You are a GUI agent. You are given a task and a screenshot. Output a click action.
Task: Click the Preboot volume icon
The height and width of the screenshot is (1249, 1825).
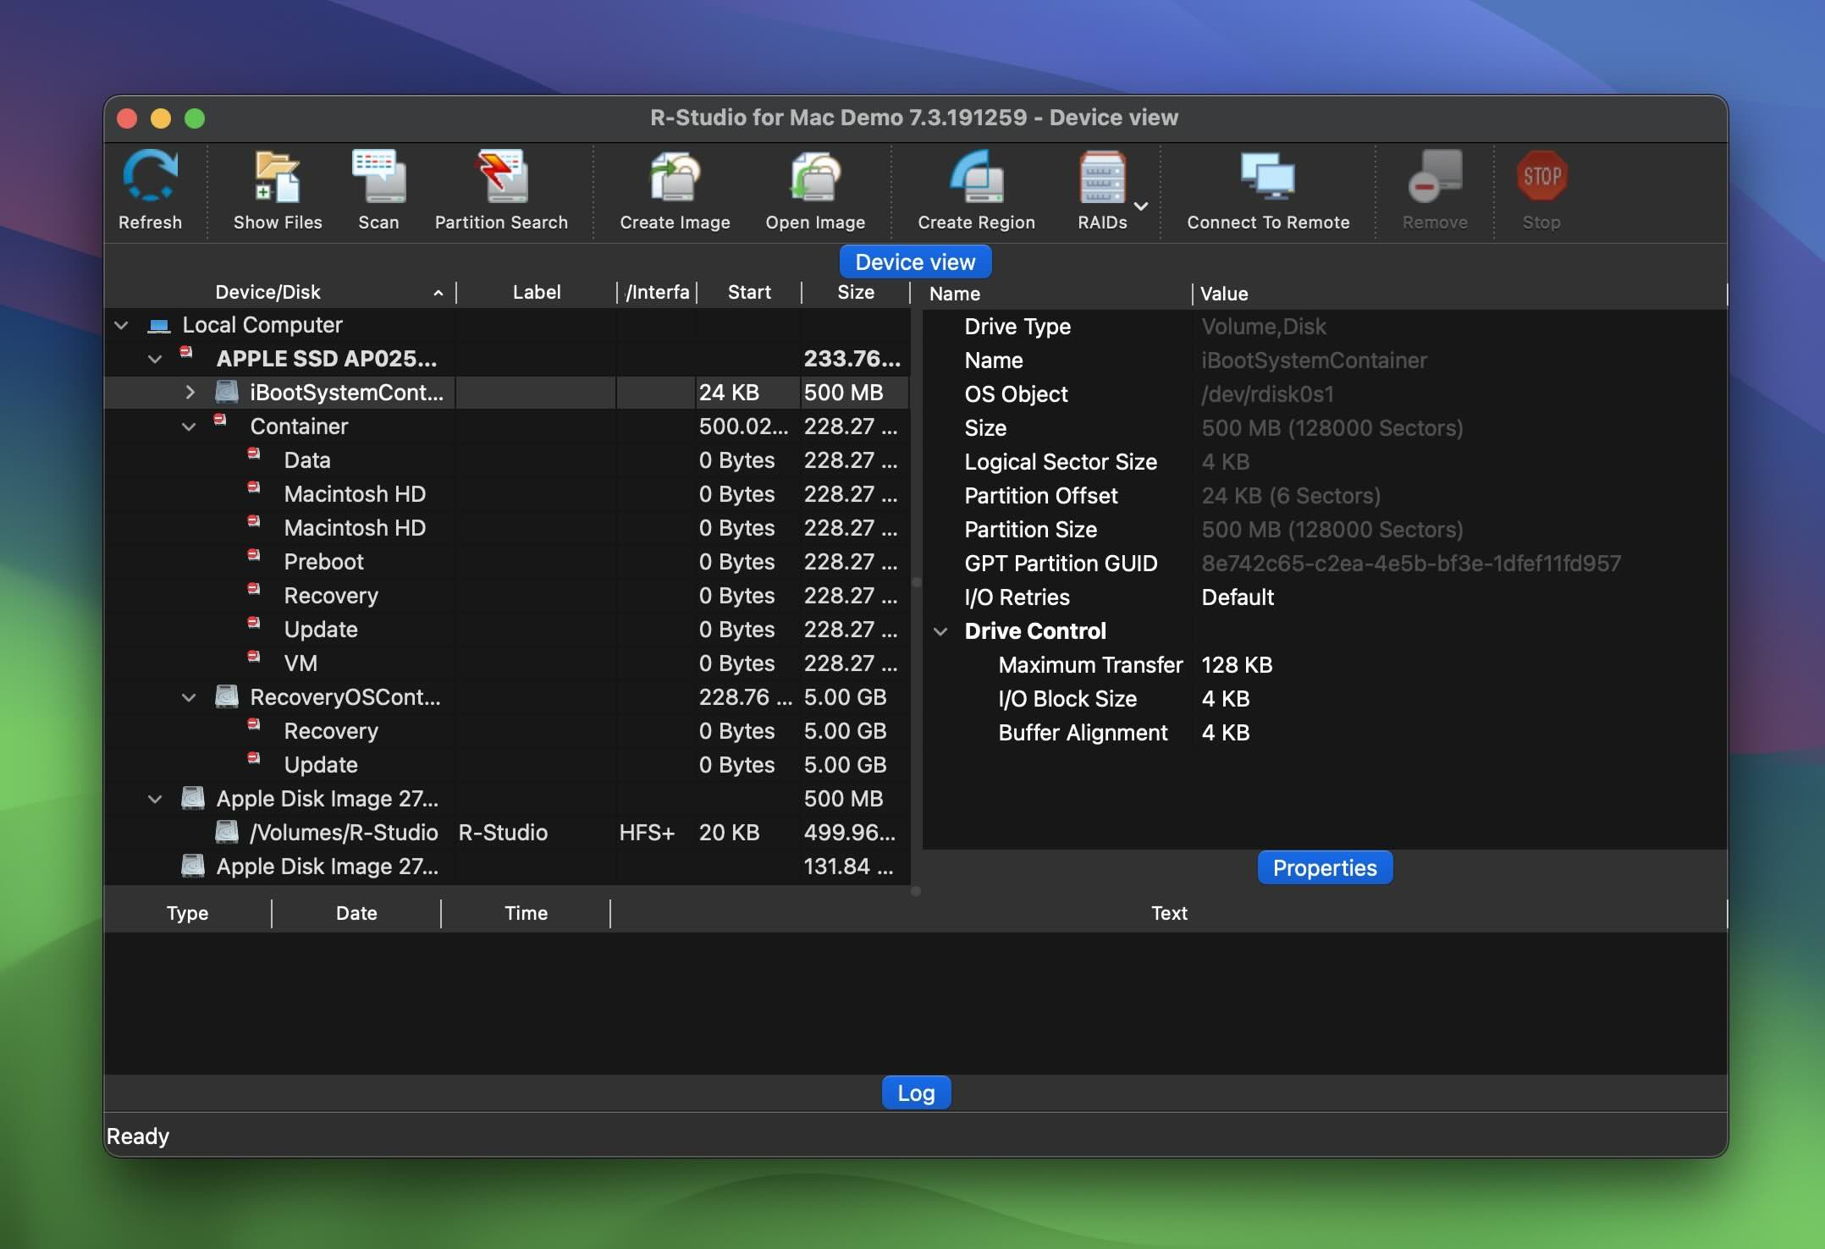click(254, 555)
